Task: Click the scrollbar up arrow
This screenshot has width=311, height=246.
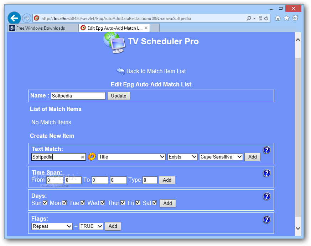Action: [x=298, y=40]
